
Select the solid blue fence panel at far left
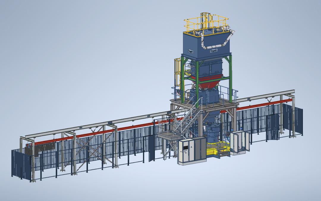tap(21, 165)
